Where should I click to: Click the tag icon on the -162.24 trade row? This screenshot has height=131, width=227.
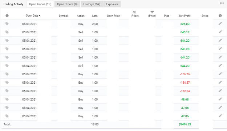click(7, 91)
